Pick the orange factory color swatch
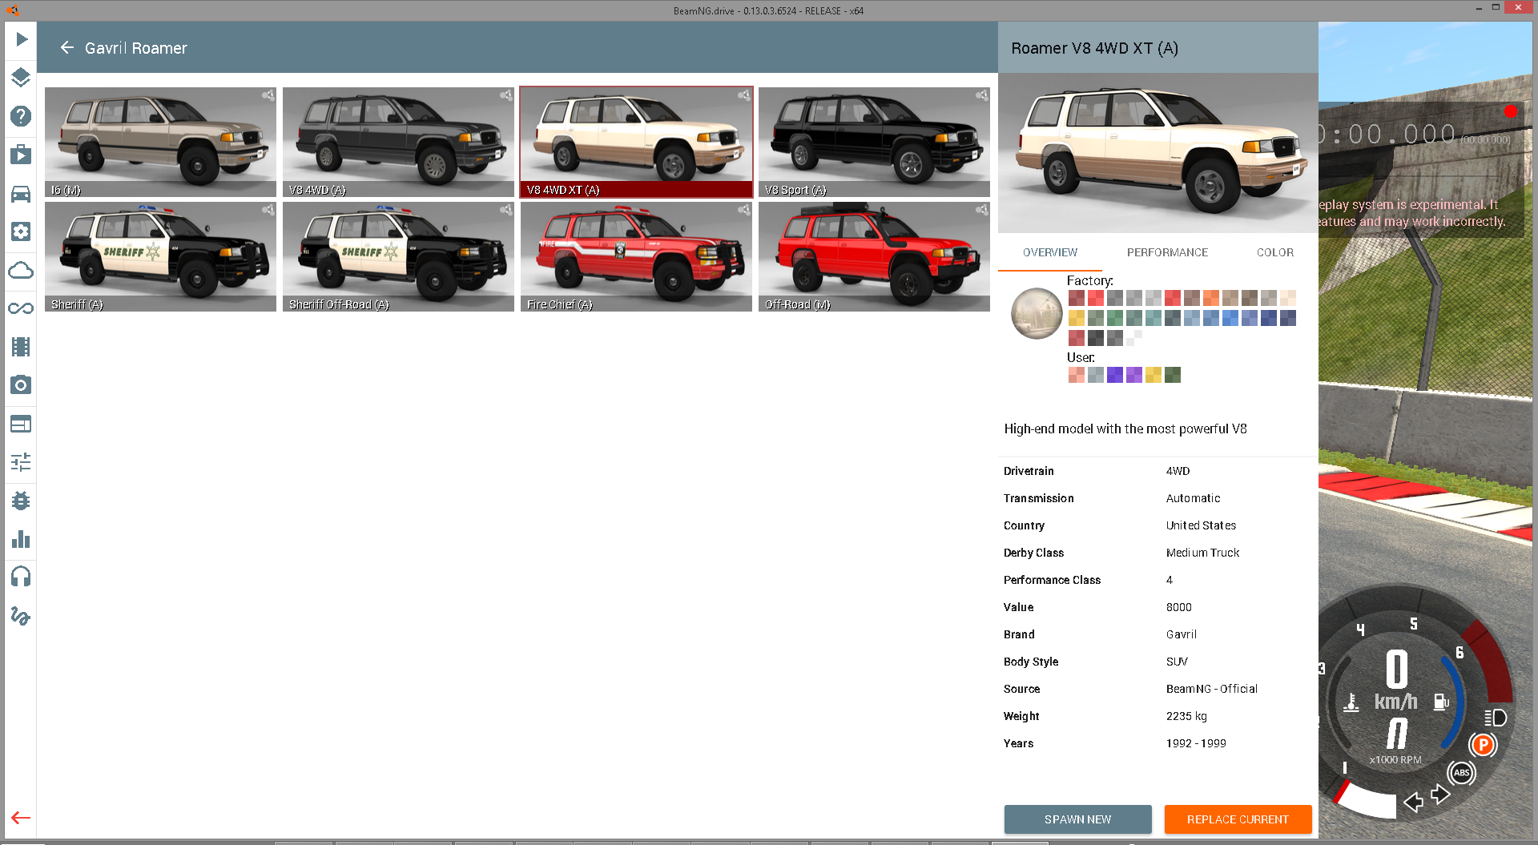Viewport: 1538px width, 845px height. 1210,298
